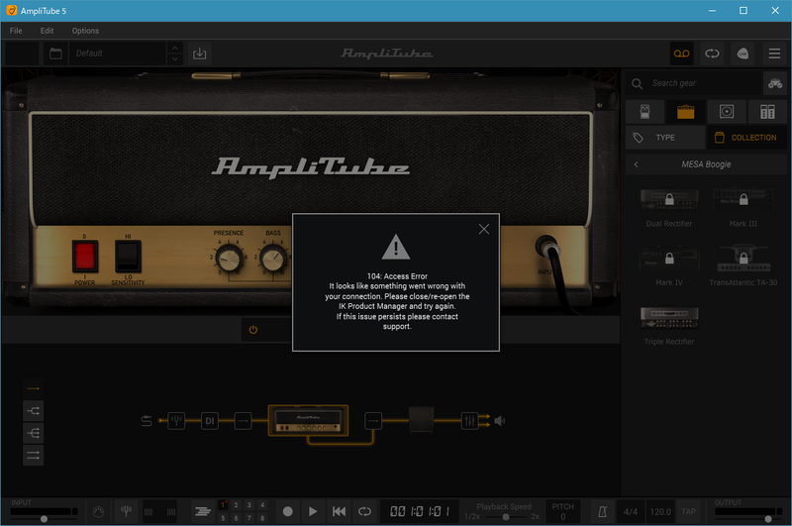Click the Default preset name field
The image size is (792, 526).
click(118, 53)
